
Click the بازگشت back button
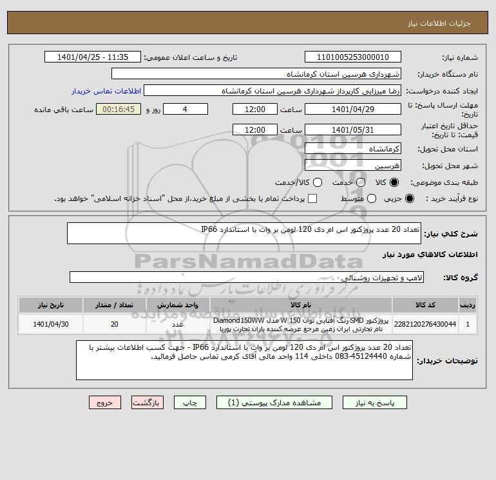point(148,403)
